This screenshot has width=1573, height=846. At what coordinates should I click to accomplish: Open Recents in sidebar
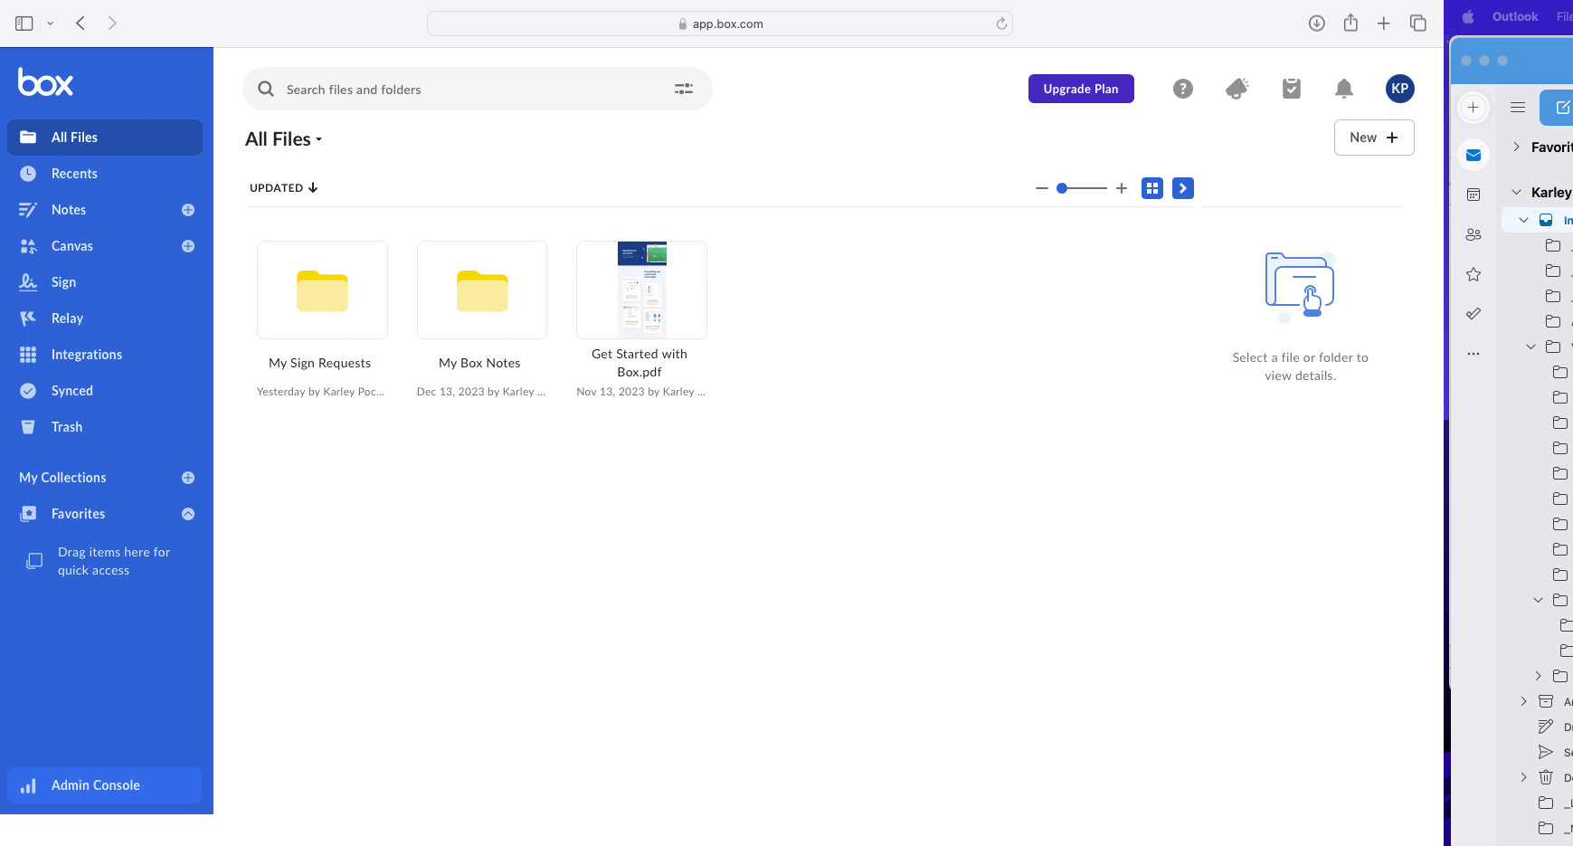coord(105,174)
